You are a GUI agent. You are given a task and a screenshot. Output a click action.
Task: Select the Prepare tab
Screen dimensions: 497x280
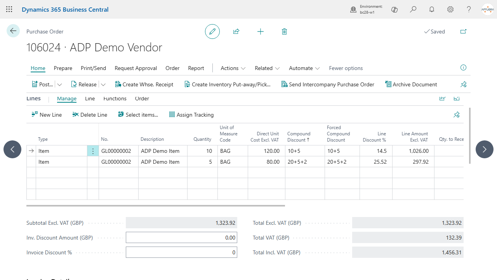coord(63,68)
